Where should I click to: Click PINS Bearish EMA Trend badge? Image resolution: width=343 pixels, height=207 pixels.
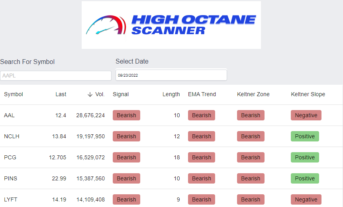point(202,178)
